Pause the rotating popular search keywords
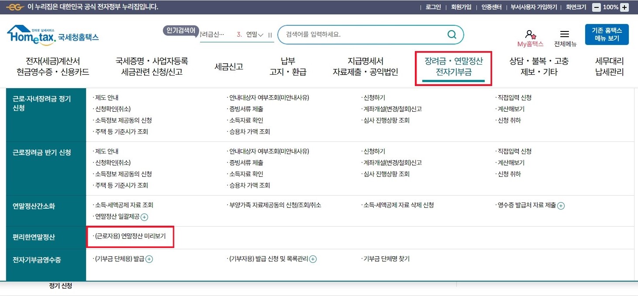Image resolution: width=638 pixels, height=296 pixels. pyautogui.click(x=270, y=34)
